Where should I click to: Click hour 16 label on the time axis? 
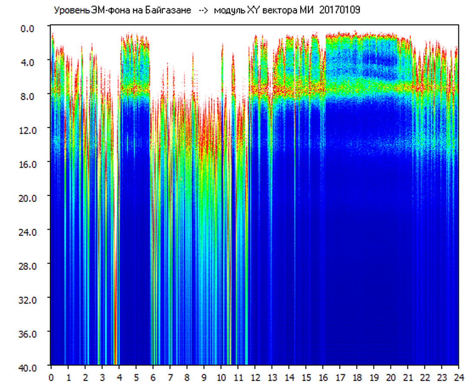coord(323,377)
